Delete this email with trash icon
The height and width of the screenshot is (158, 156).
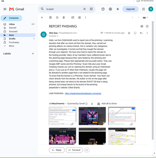pos(64,18)
